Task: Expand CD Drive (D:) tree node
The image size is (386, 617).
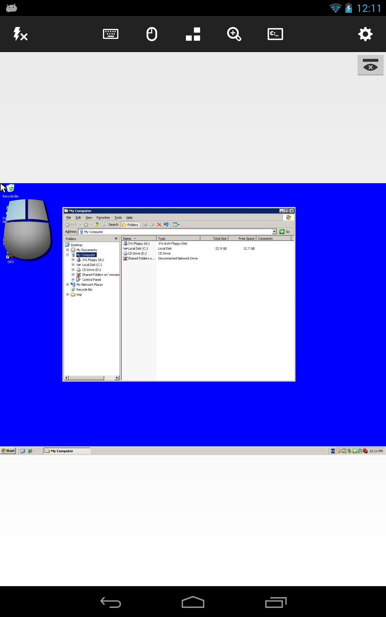Action: tap(73, 270)
